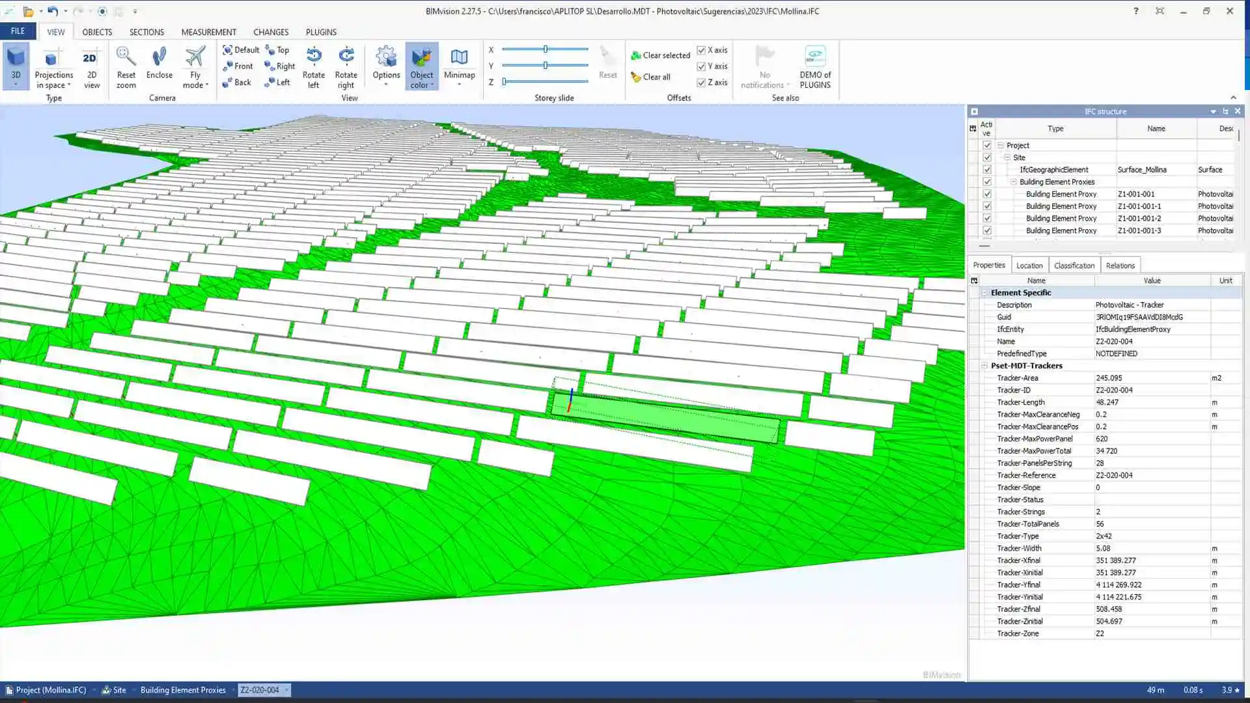Open the OBJECTS ribbon tab

click(x=97, y=32)
